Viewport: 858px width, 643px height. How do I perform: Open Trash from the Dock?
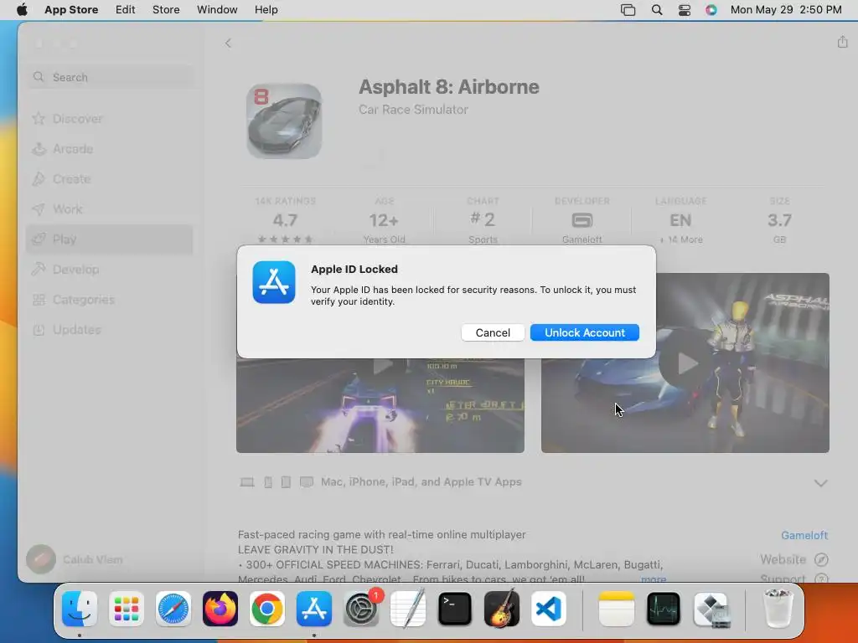pyautogui.click(x=778, y=609)
